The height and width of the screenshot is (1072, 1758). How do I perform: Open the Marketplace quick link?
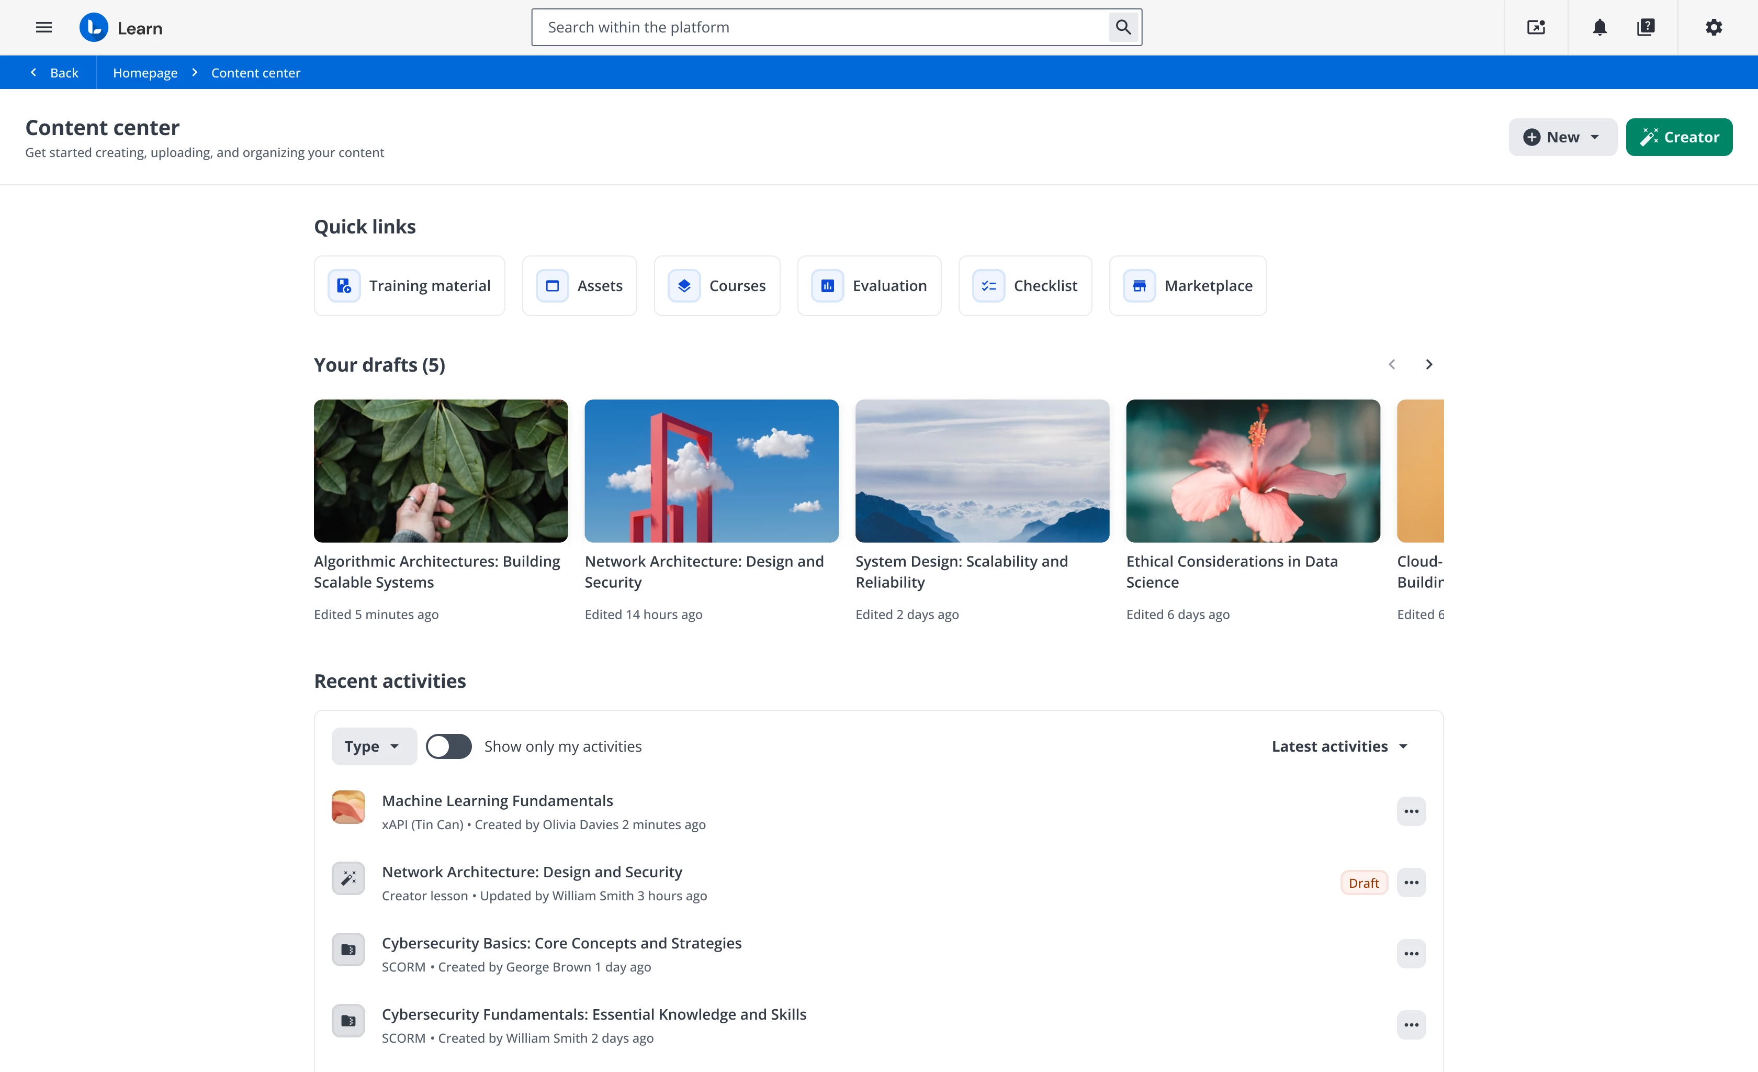click(1187, 285)
